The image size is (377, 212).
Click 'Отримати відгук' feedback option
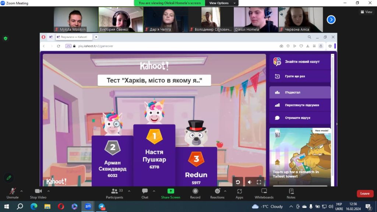[300, 118]
